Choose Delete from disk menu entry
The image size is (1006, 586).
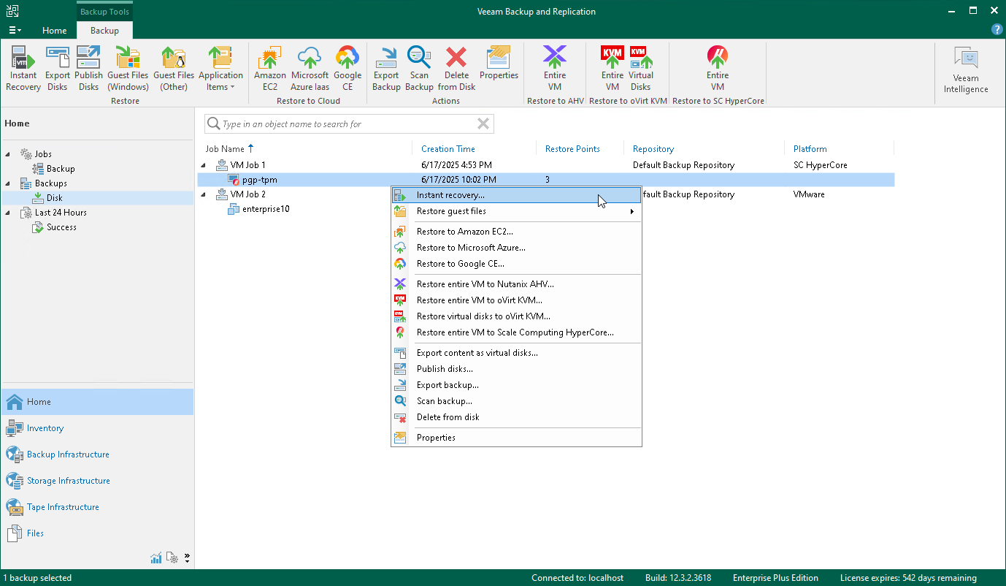click(x=516, y=417)
